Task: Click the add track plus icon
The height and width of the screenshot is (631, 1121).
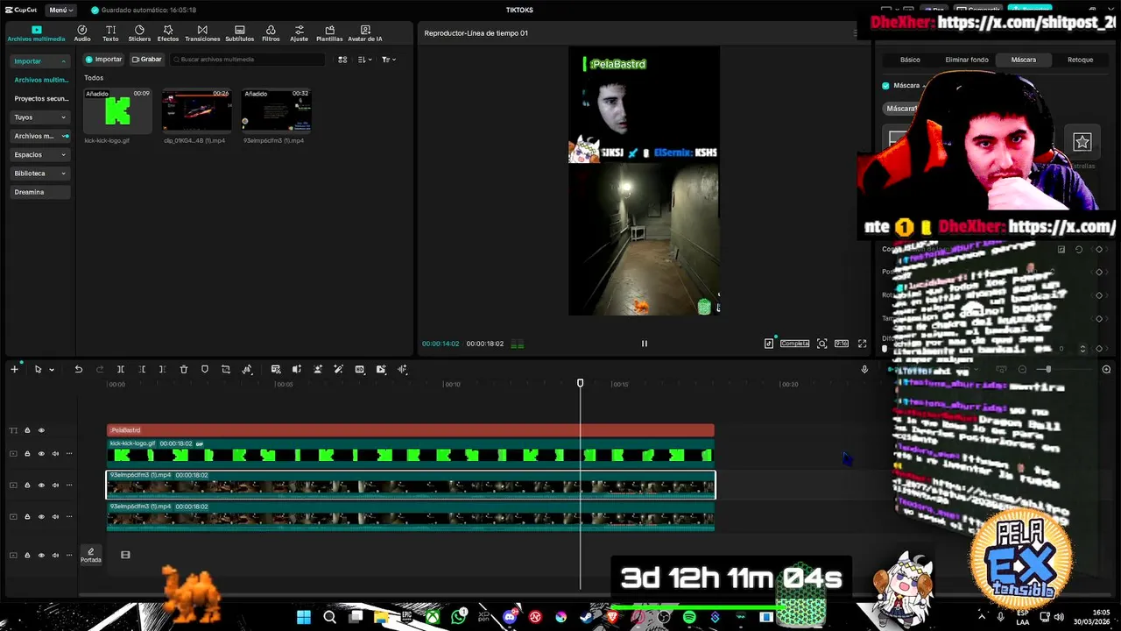Action: [14, 369]
